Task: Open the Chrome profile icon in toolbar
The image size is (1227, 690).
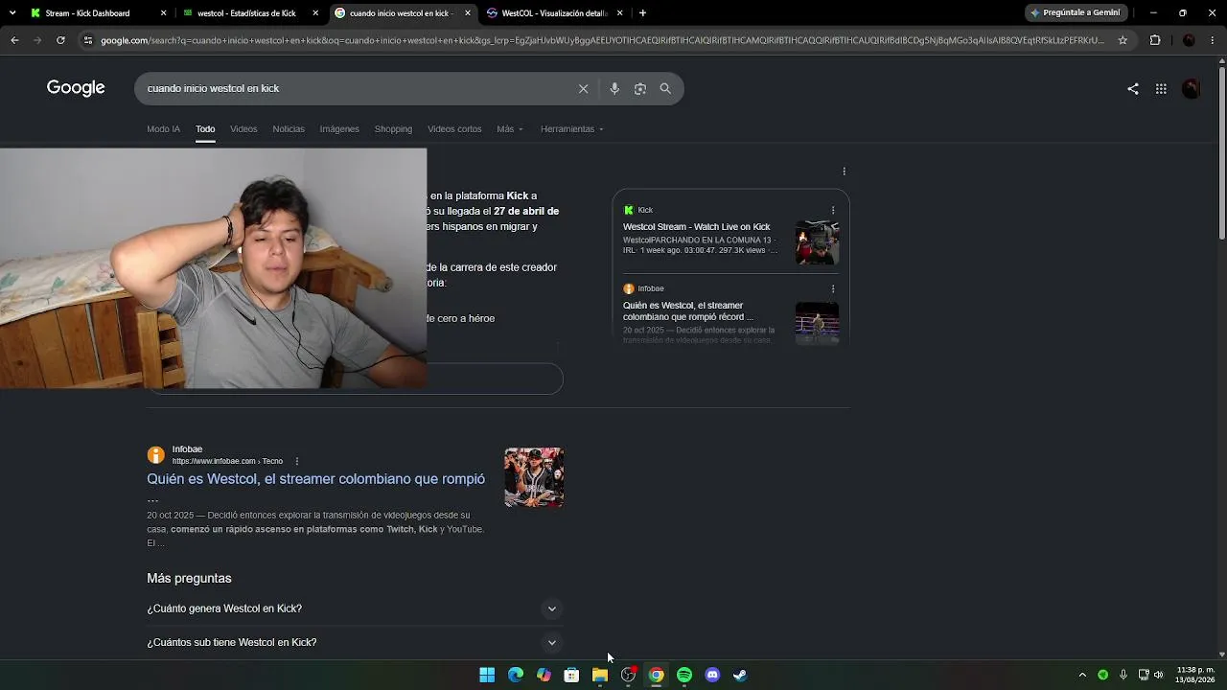Action: (x=1189, y=40)
